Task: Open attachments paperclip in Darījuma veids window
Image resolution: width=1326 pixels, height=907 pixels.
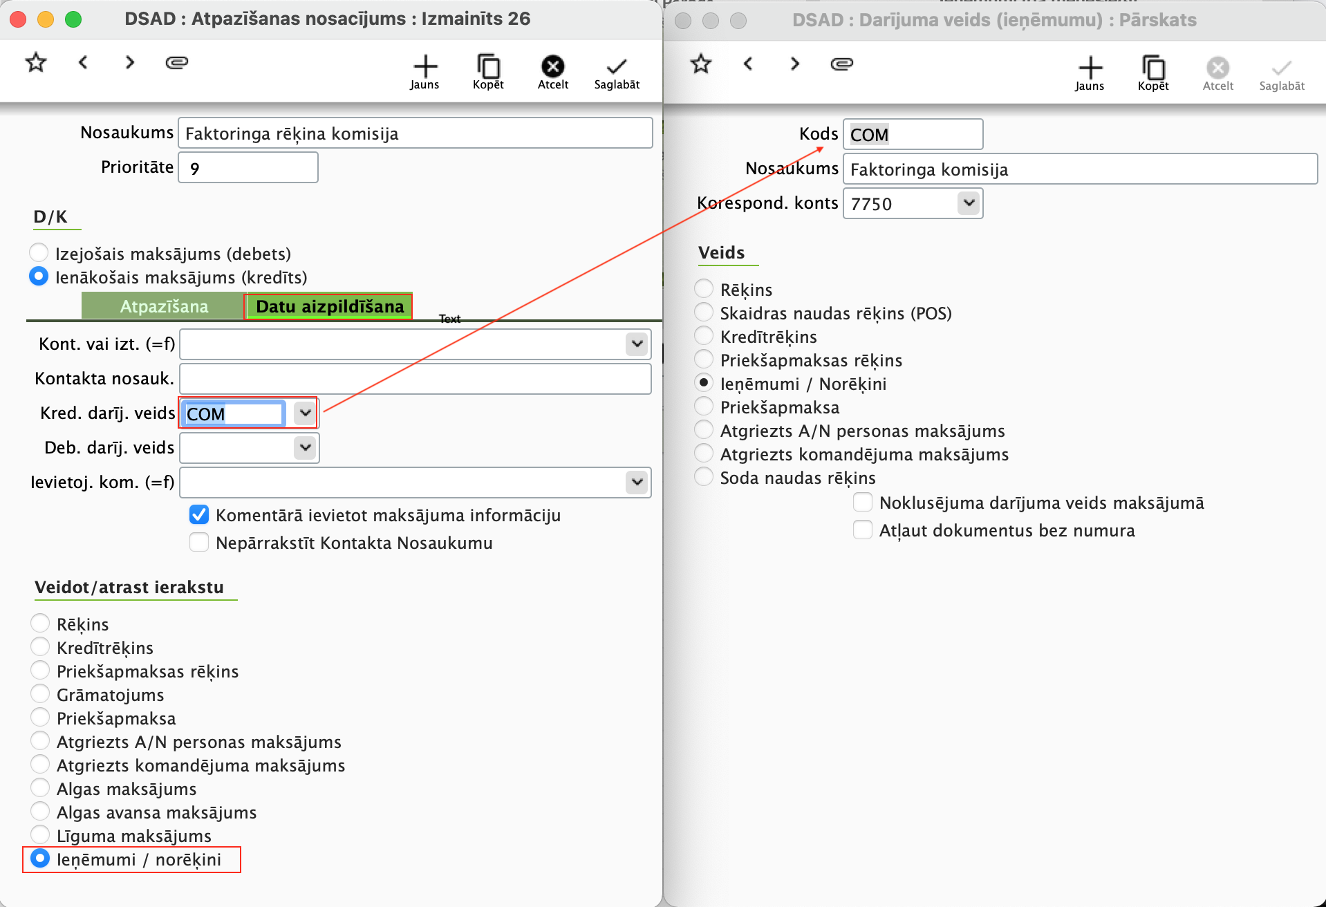Action: click(x=842, y=64)
